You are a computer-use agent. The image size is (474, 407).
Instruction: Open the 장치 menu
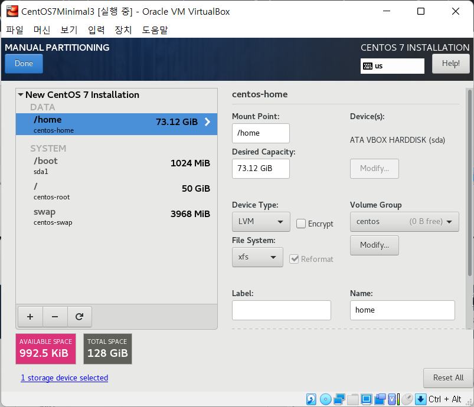click(x=123, y=30)
